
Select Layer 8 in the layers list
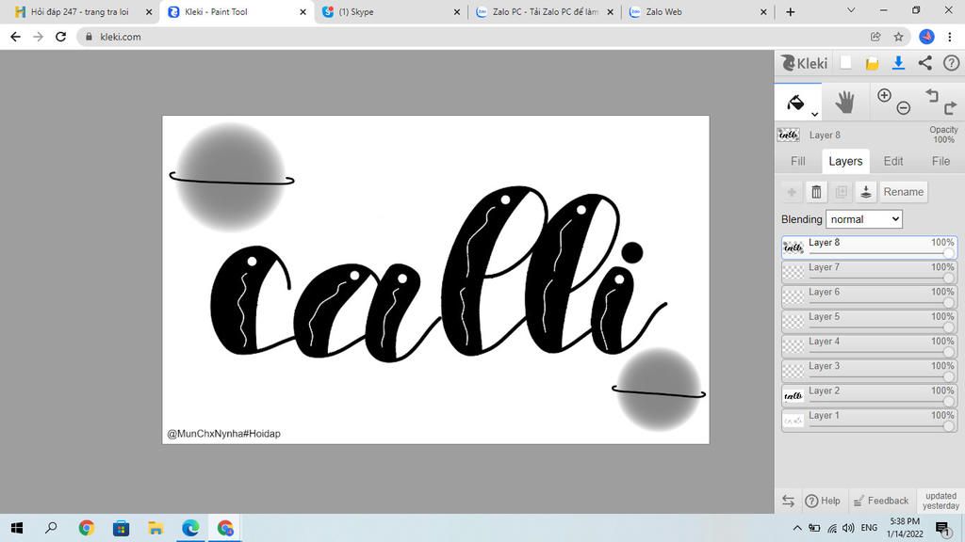click(x=869, y=247)
